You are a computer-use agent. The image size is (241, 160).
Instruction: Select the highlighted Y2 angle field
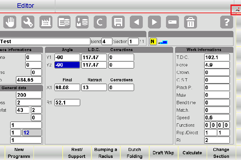point(67,65)
